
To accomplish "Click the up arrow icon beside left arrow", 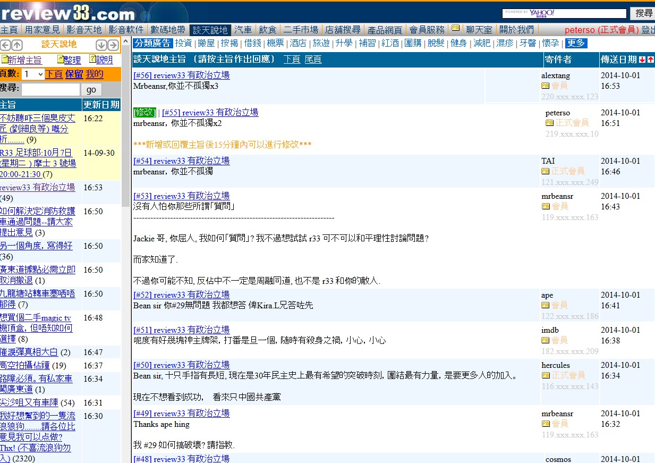I will click(17, 45).
